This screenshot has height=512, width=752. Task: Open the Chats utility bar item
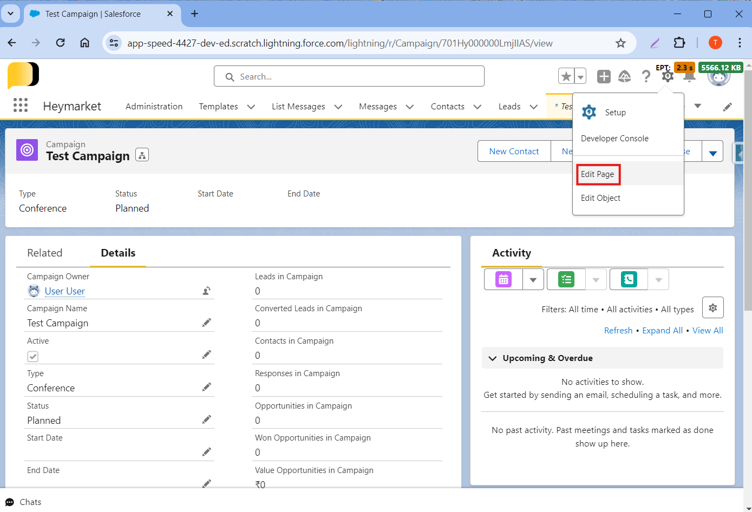tap(23, 502)
